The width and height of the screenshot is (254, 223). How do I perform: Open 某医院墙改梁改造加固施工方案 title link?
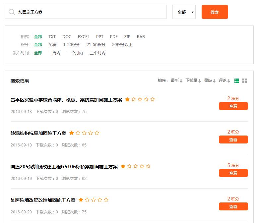point(43,200)
